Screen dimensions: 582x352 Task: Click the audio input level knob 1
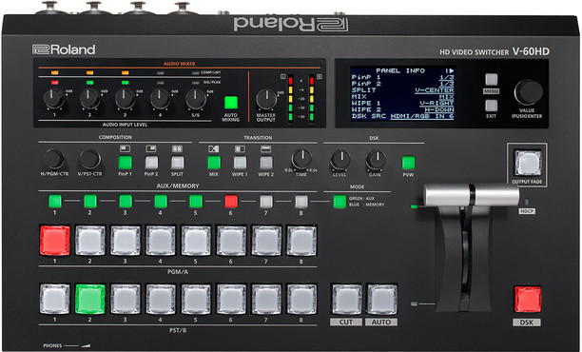54,99
